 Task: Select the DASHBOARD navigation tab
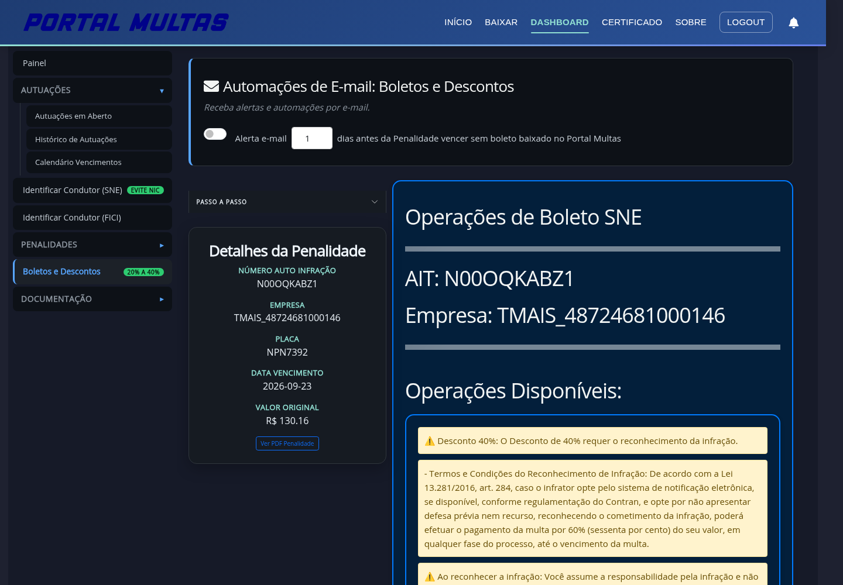(560, 22)
